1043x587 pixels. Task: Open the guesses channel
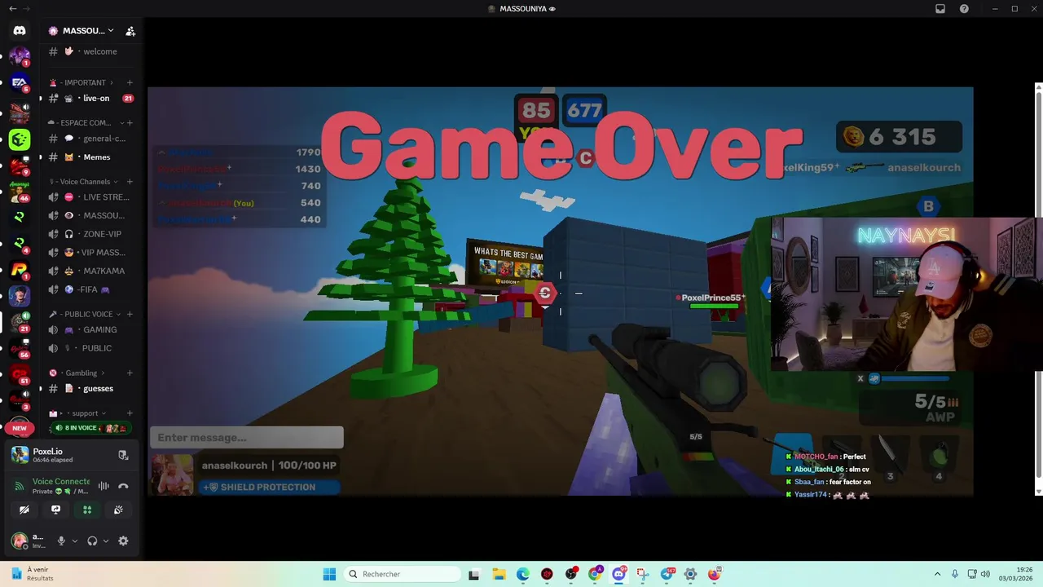click(x=90, y=388)
